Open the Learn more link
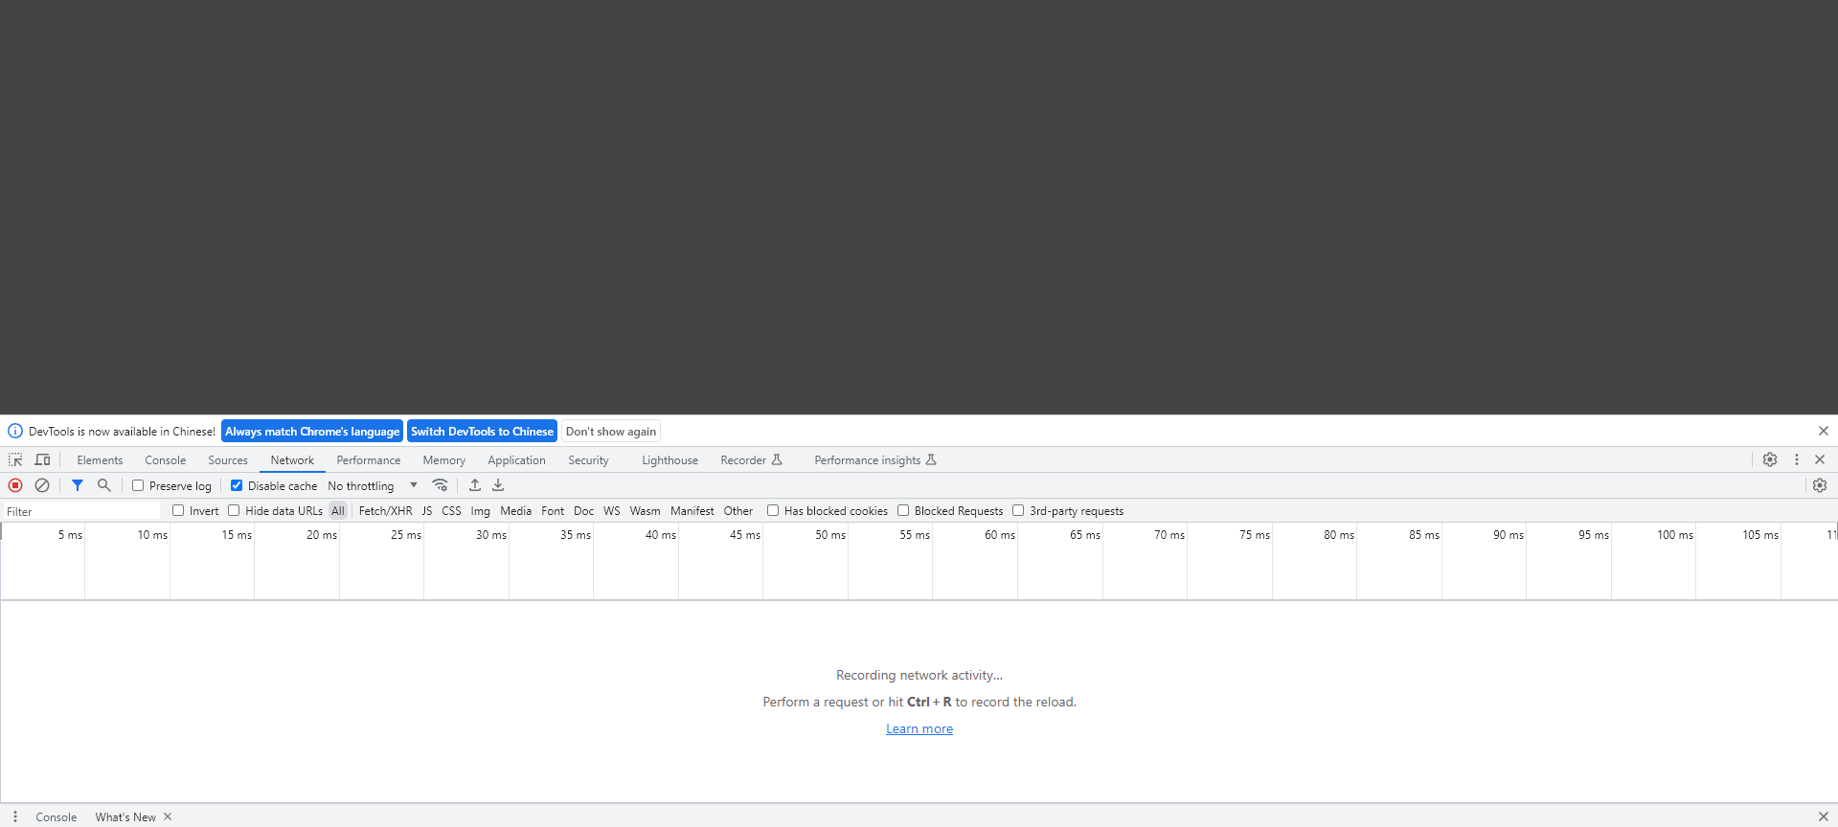The image size is (1838, 827). [x=919, y=729]
